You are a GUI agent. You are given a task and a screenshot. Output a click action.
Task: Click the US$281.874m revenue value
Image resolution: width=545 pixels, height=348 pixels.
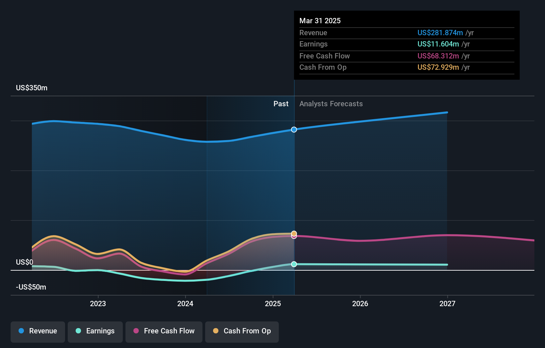click(x=440, y=33)
